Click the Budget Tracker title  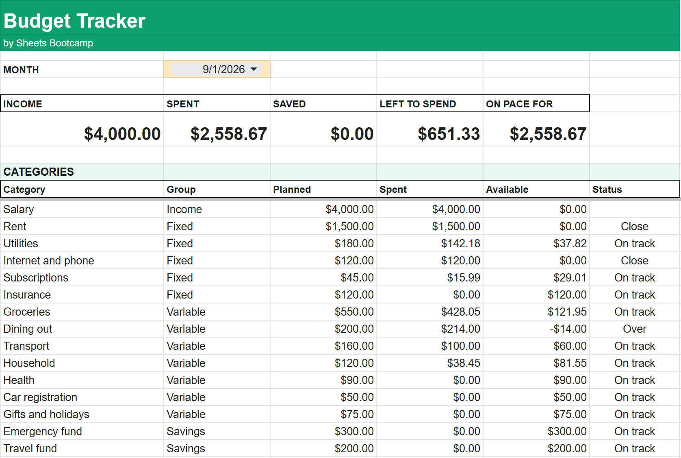[x=75, y=21]
